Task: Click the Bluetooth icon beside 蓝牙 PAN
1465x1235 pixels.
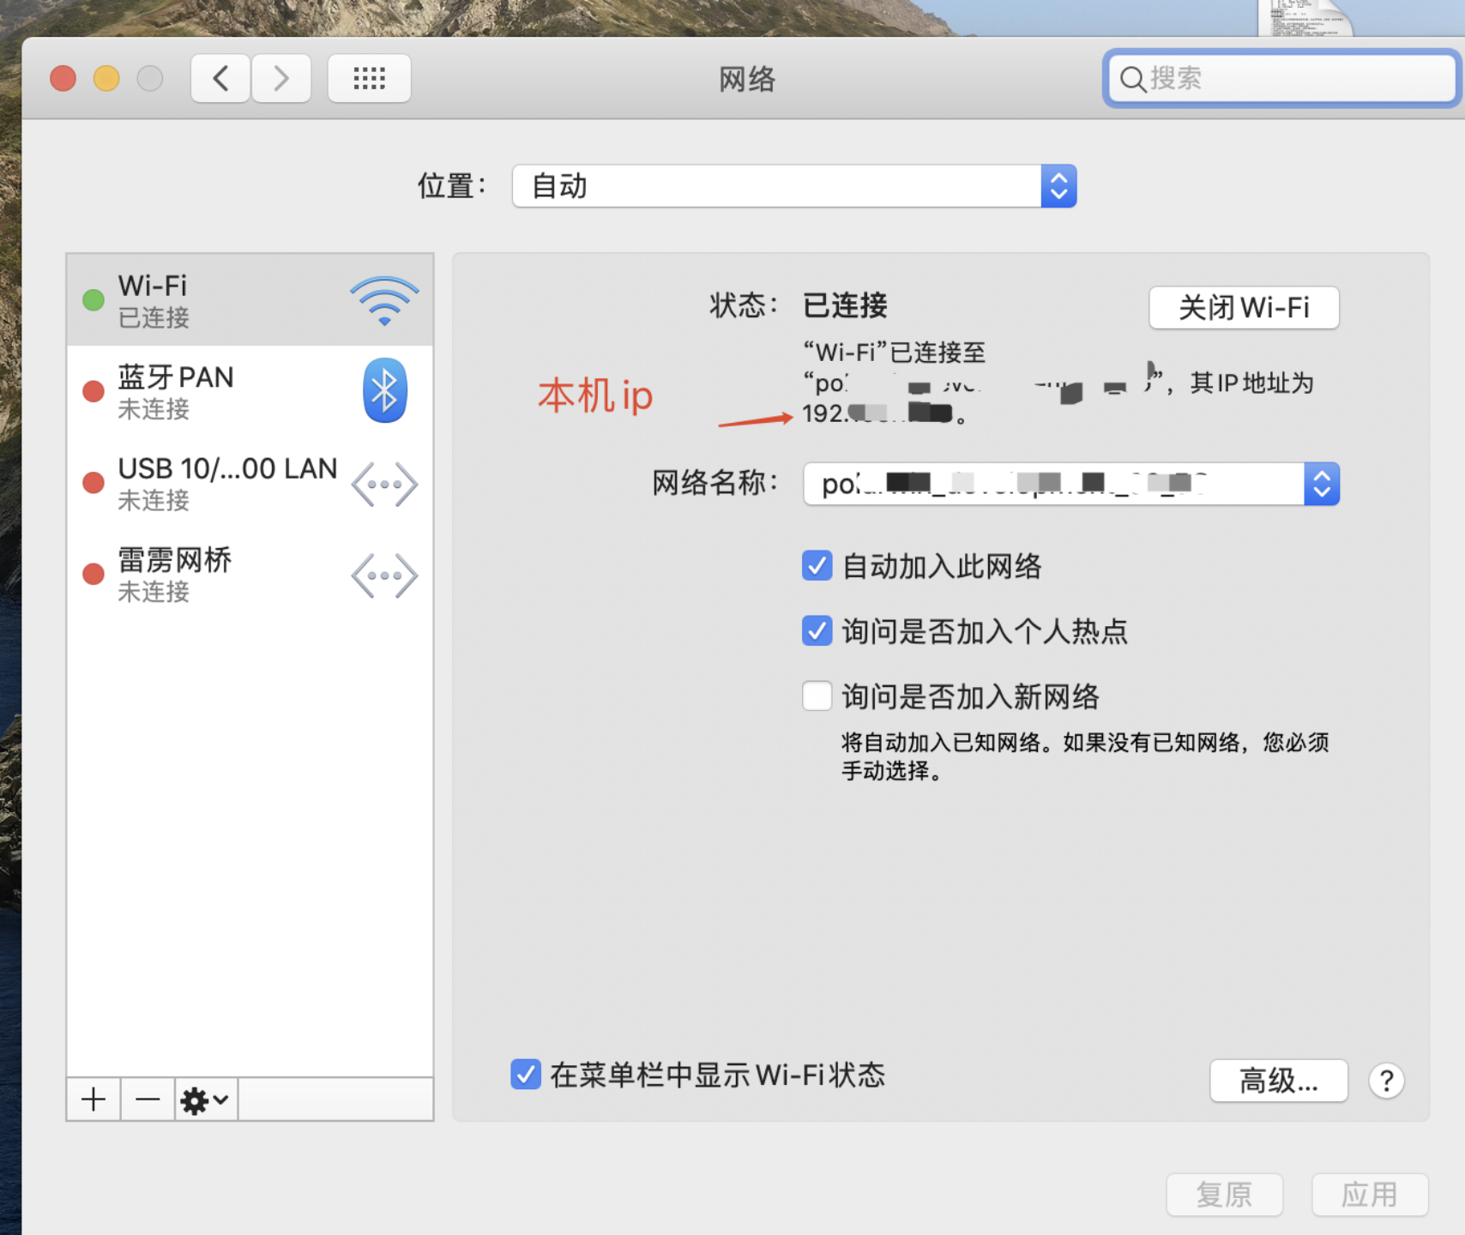Action: click(x=383, y=390)
